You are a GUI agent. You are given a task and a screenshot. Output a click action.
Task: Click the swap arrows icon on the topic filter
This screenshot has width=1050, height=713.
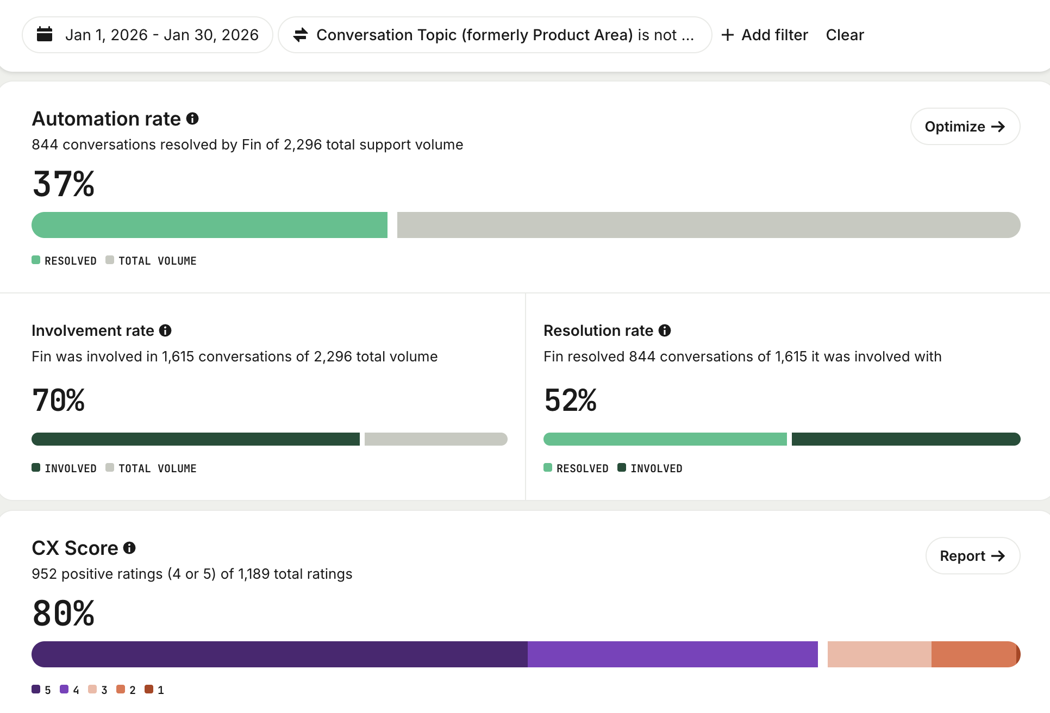(x=301, y=35)
